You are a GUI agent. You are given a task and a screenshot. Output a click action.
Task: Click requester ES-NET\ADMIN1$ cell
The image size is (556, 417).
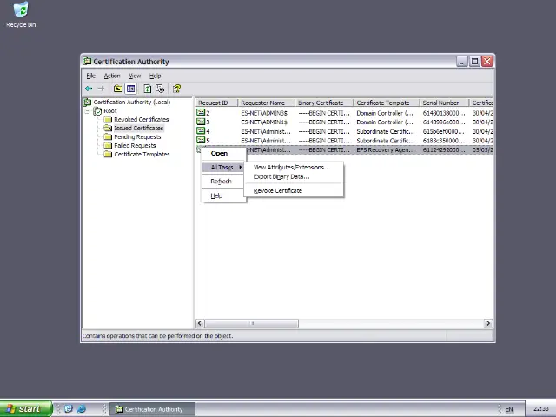tap(264, 122)
